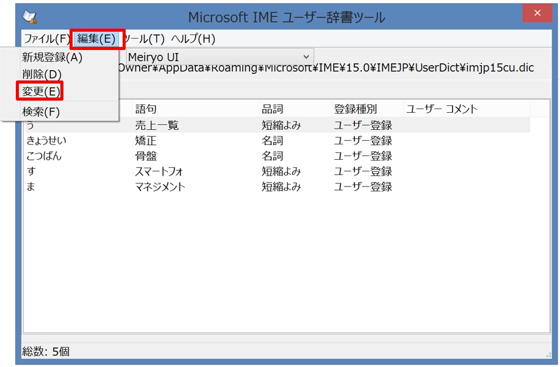Sort by the 登録種別 column header
The image size is (560, 367).
[367, 109]
